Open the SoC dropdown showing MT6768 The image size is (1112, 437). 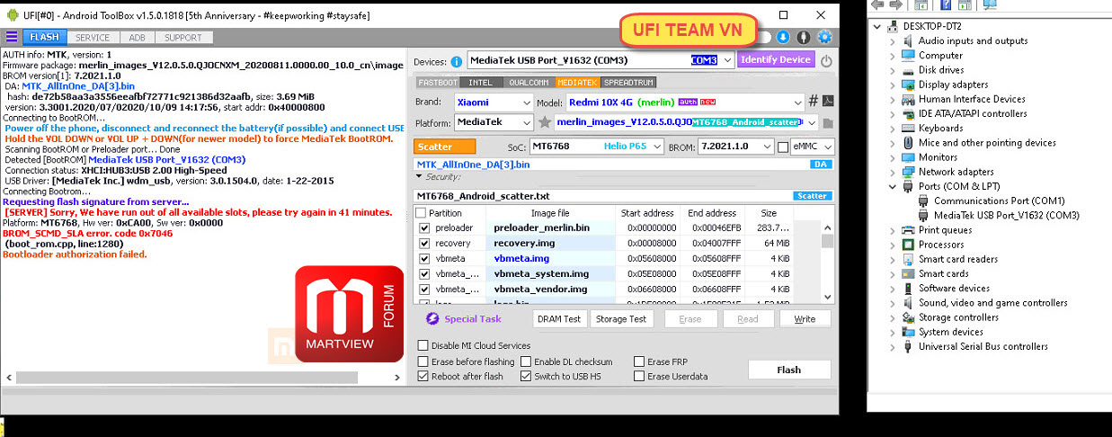(x=656, y=147)
